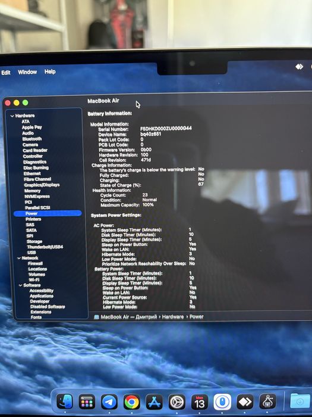312x417 pixels.
Task: Select Accessibility under Software
Action: click(x=42, y=291)
